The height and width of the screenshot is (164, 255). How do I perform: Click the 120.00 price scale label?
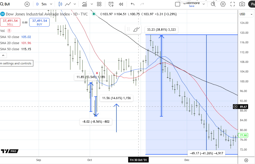pos(244,33)
